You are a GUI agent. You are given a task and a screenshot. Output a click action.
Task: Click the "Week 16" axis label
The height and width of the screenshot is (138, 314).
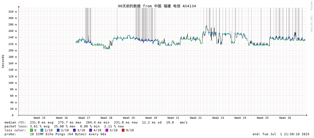[62, 118]
